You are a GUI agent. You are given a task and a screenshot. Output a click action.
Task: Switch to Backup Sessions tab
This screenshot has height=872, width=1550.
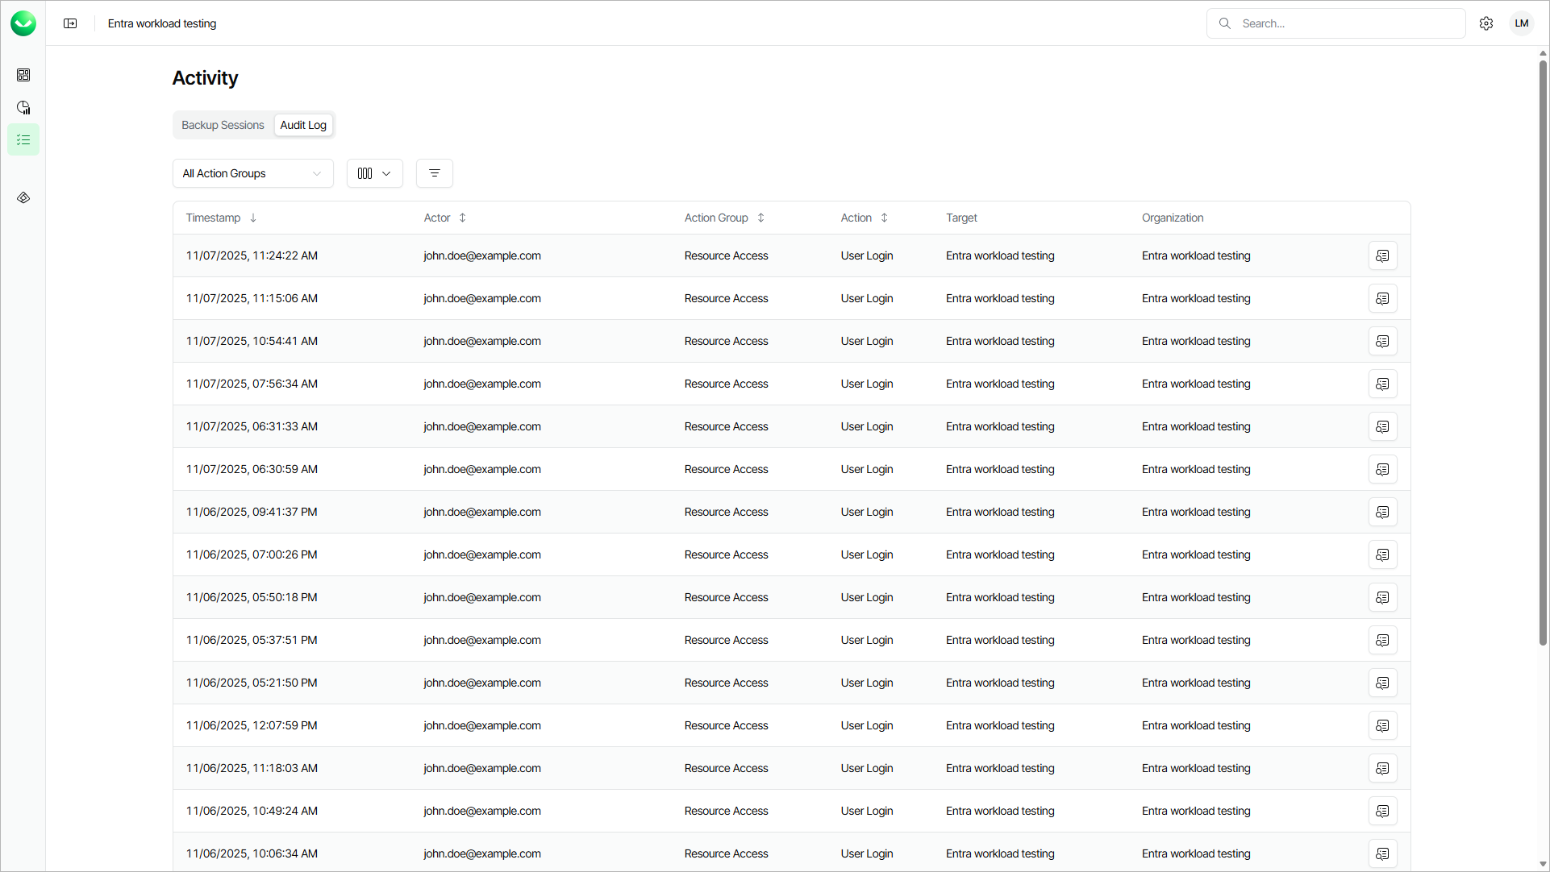click(223, 125)
